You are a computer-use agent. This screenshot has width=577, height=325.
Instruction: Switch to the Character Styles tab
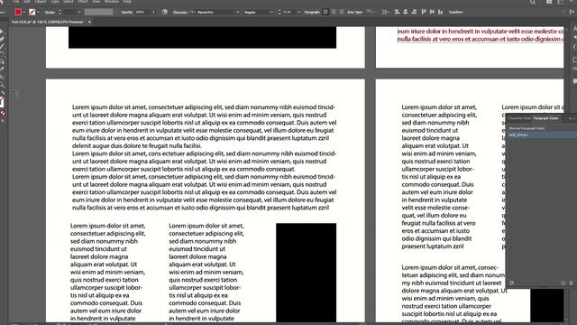519,118
